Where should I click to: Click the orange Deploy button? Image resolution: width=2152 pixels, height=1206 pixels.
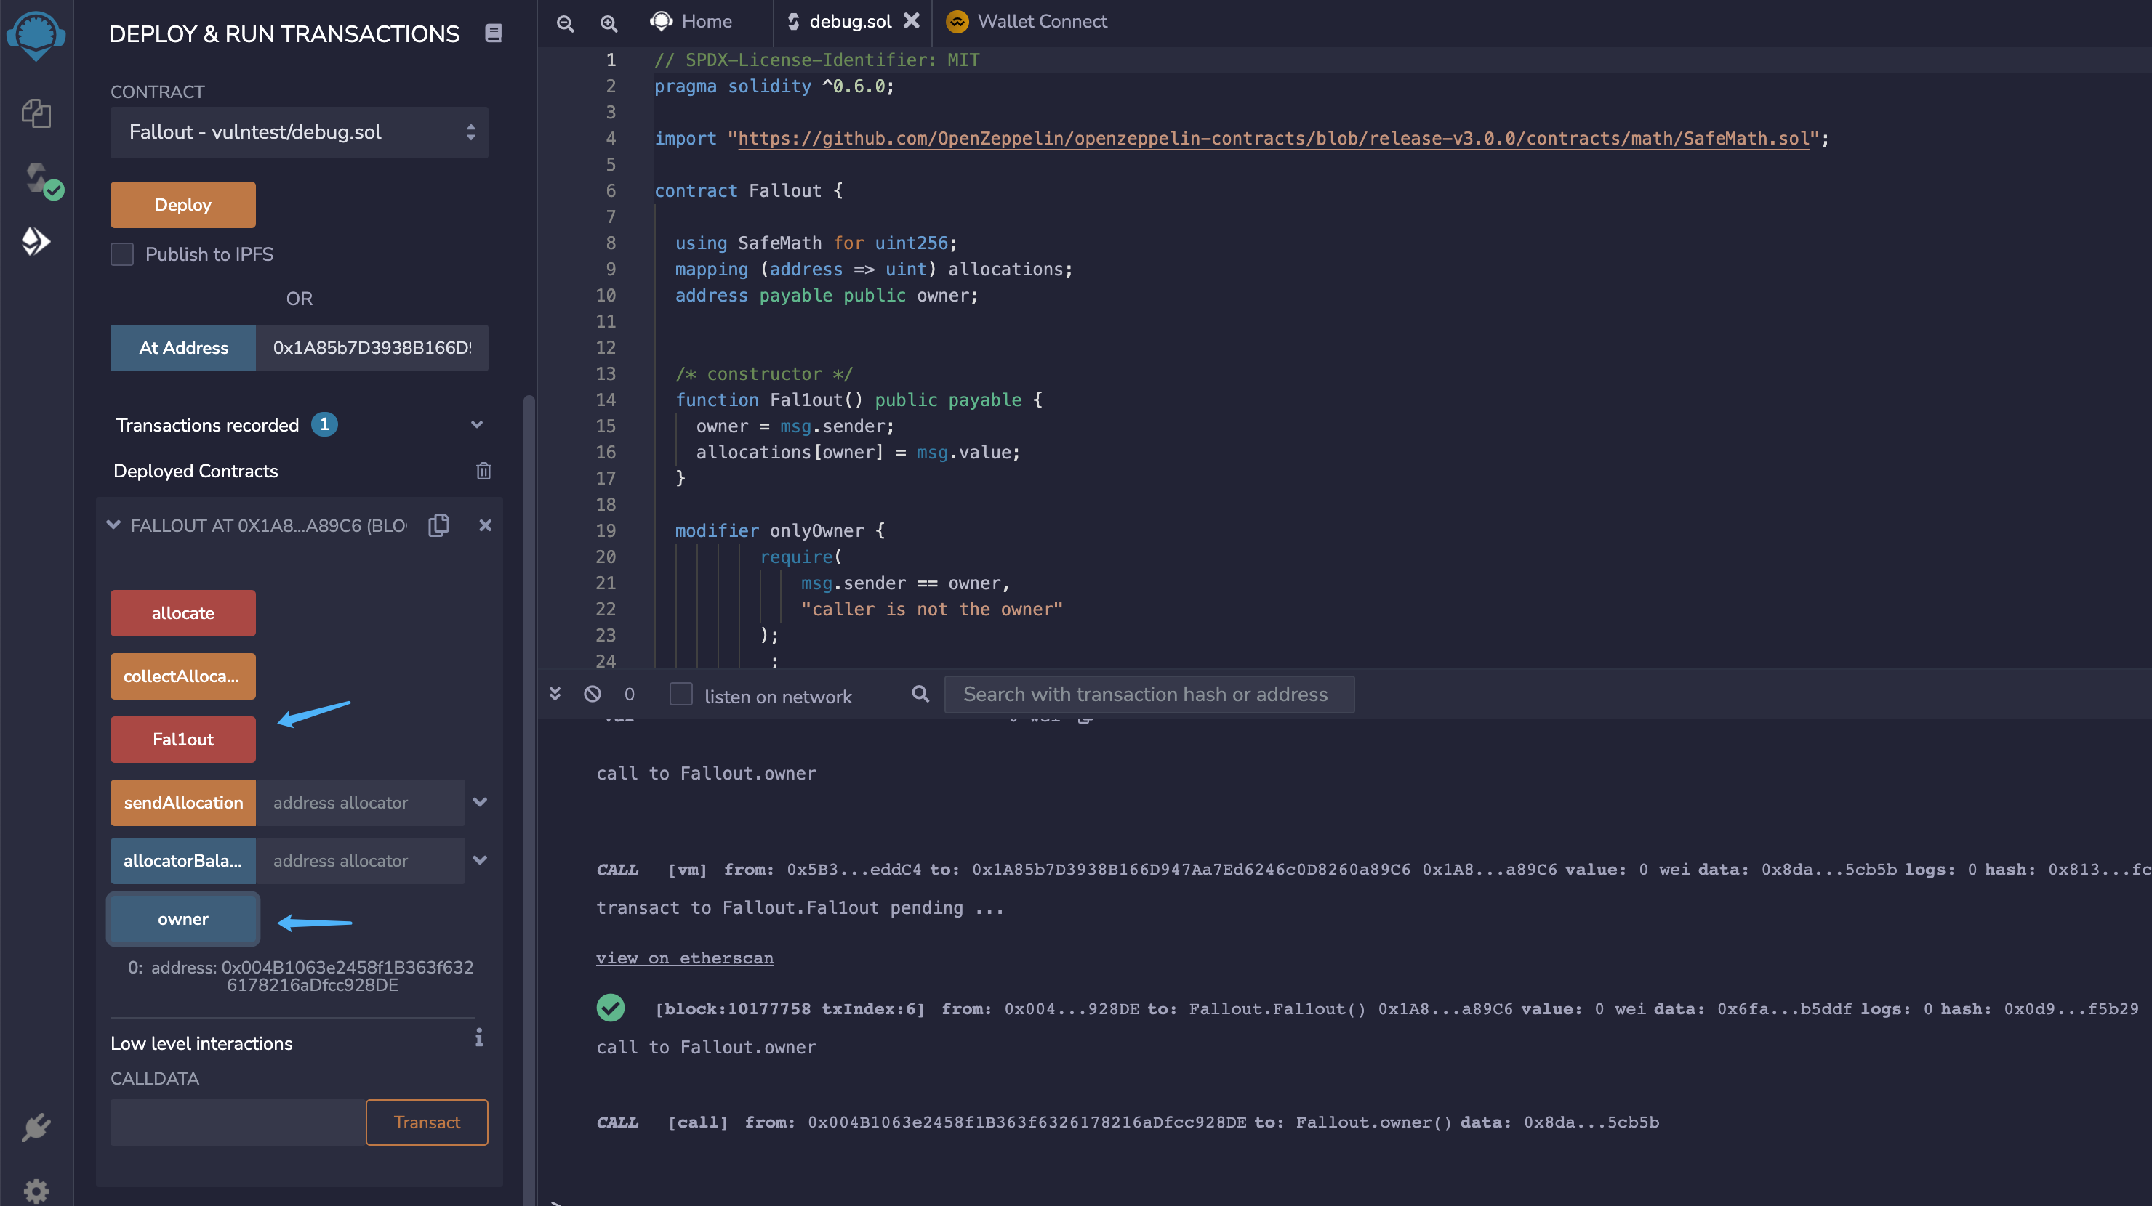[183, 204]
